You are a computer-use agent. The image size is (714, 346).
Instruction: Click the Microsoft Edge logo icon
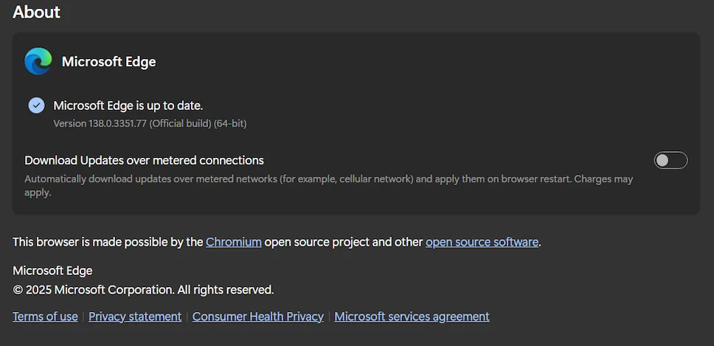38,61
